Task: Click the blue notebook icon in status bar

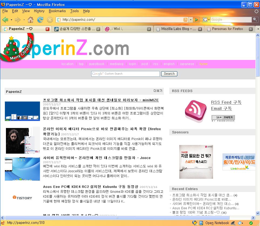Action: coord(201,223)
